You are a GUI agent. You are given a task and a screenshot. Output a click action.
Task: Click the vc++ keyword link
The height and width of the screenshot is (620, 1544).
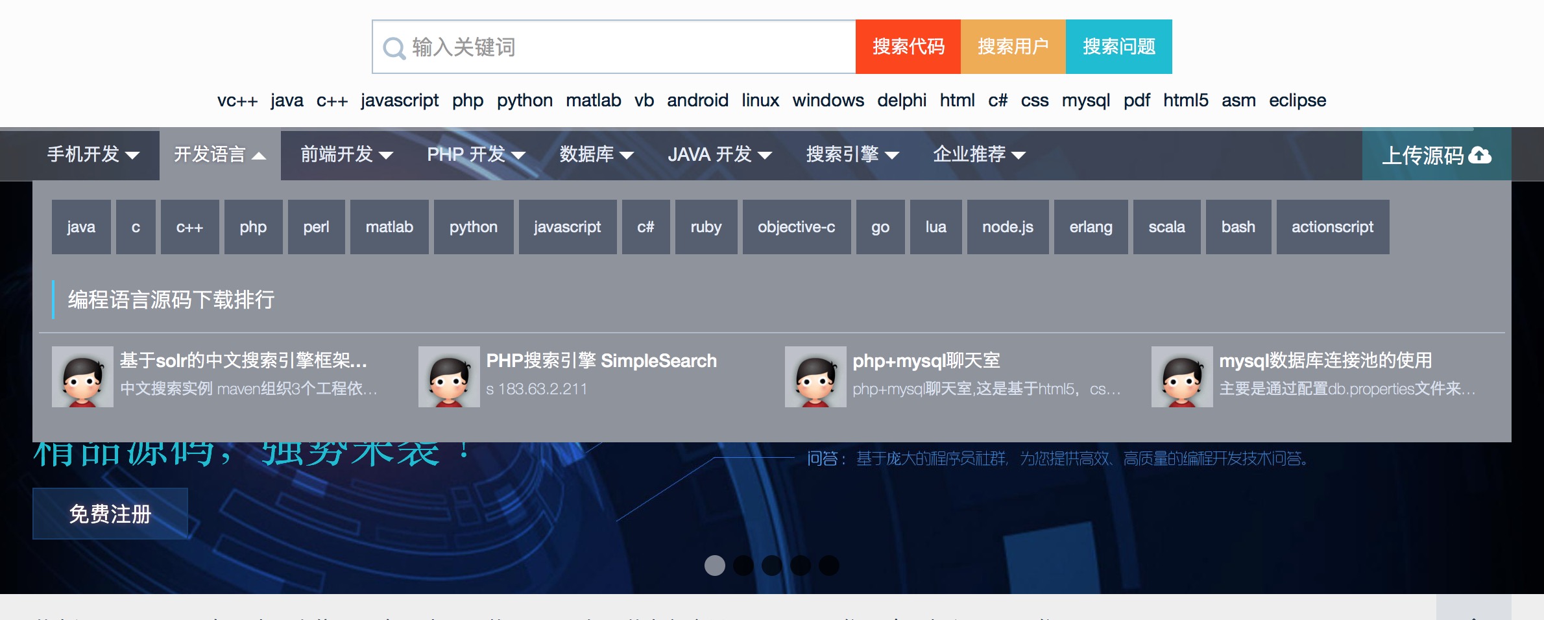(x=237, y=101)
